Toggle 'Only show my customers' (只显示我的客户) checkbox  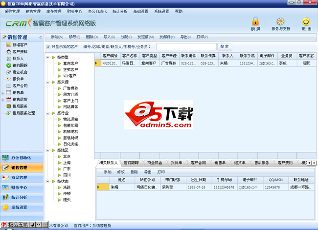pyautogui.click(x=48, y=47)
